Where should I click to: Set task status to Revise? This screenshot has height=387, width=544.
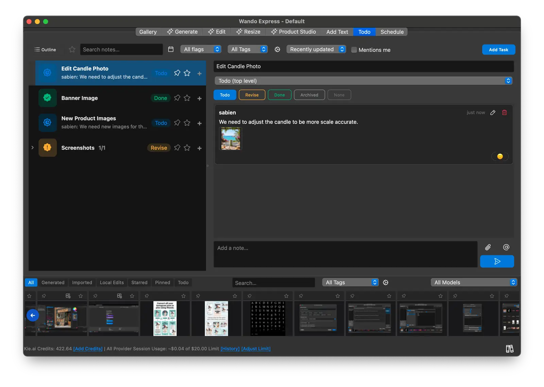(x=252, y=95)
